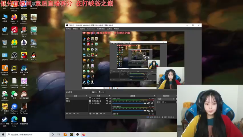The width and height of the screenshot is (243, 137).
Task: Open the 场景集合(S) menu in OBS
Action: point(101,29)
